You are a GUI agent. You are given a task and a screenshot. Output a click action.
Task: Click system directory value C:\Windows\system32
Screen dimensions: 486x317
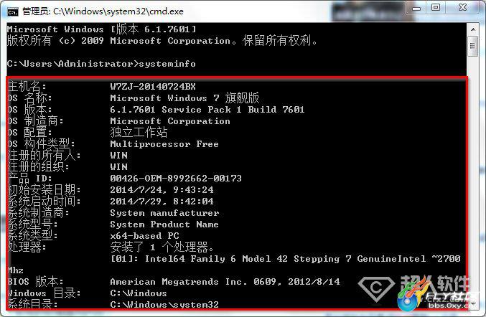164,305
